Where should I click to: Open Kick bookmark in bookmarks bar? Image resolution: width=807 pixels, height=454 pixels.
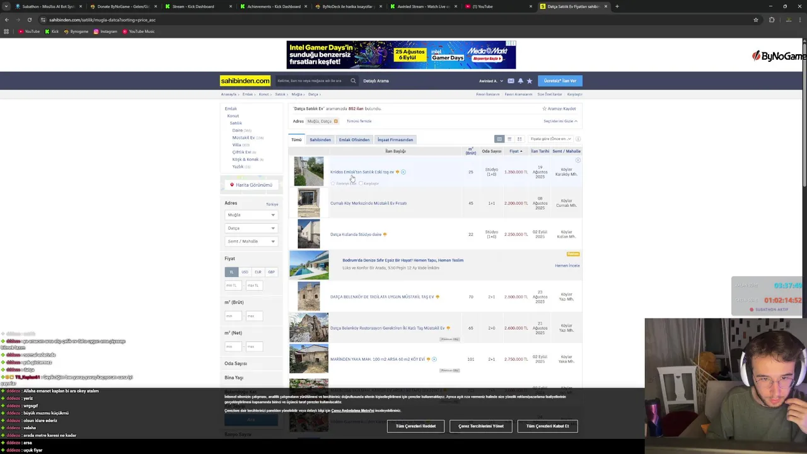tap(52, 32)
